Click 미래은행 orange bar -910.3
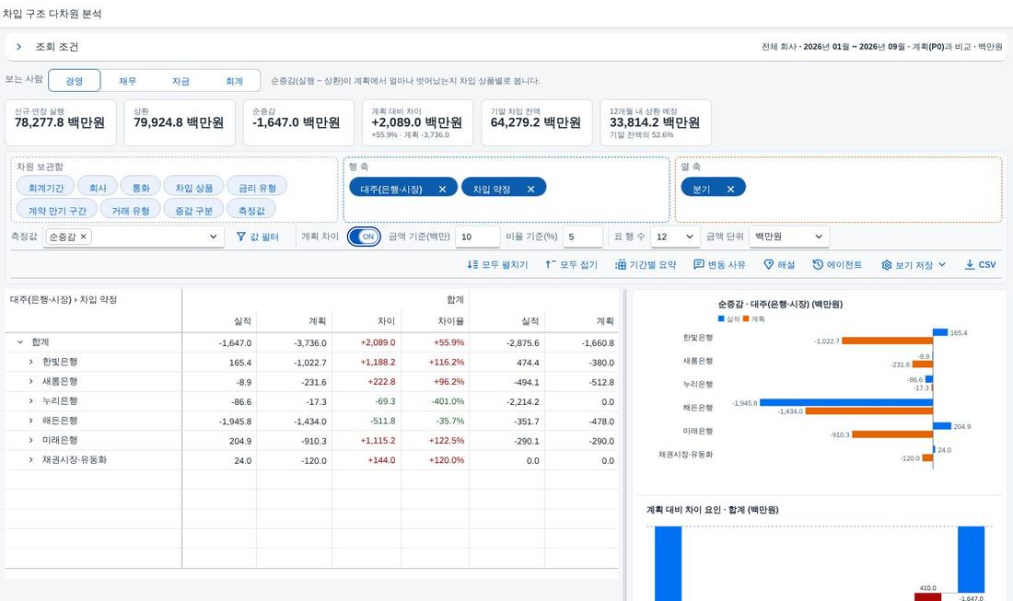Image resolution: width=1013 pixels, height=601 pixels. click(x=892, y=434)
